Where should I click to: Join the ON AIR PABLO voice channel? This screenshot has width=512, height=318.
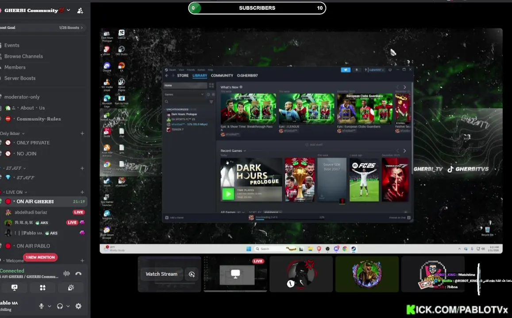pyautogui.click(x=33, y=246)
